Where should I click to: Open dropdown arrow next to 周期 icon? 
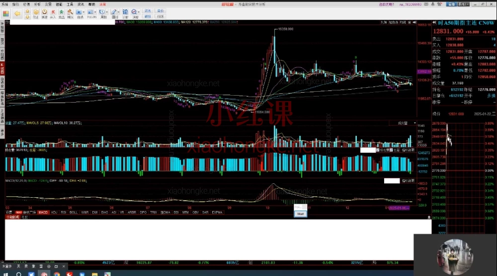click(x=107, y=12)
